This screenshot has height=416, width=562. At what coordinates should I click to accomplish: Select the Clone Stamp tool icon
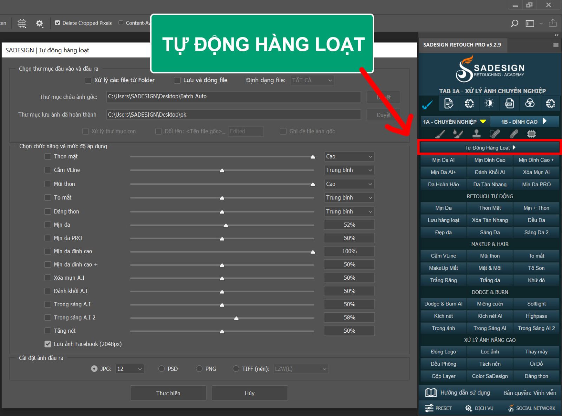476,134
